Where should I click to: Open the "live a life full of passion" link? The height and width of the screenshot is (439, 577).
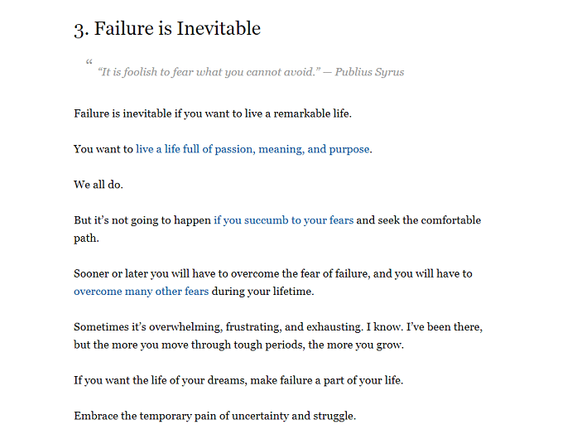click(252, 150)
